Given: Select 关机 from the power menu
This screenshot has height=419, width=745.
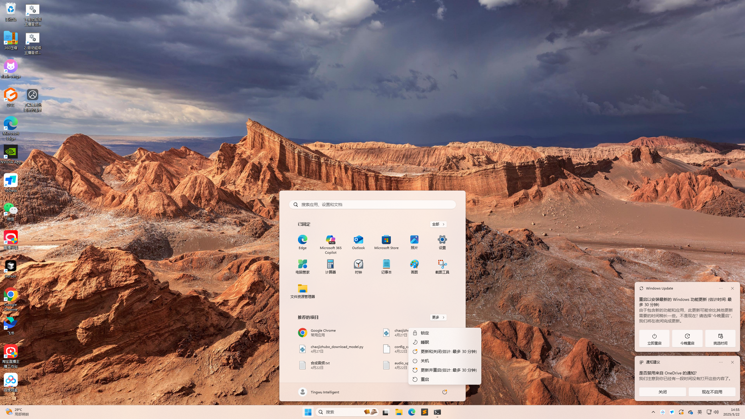Looking at the screenshot, I should [x=425, y=361].
